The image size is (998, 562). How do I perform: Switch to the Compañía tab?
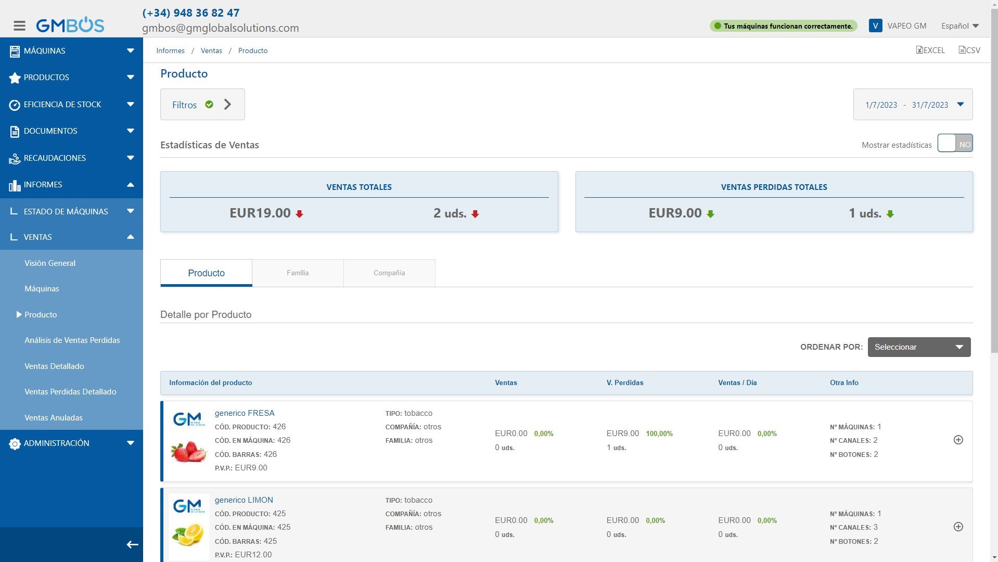[x=389, y=273]
